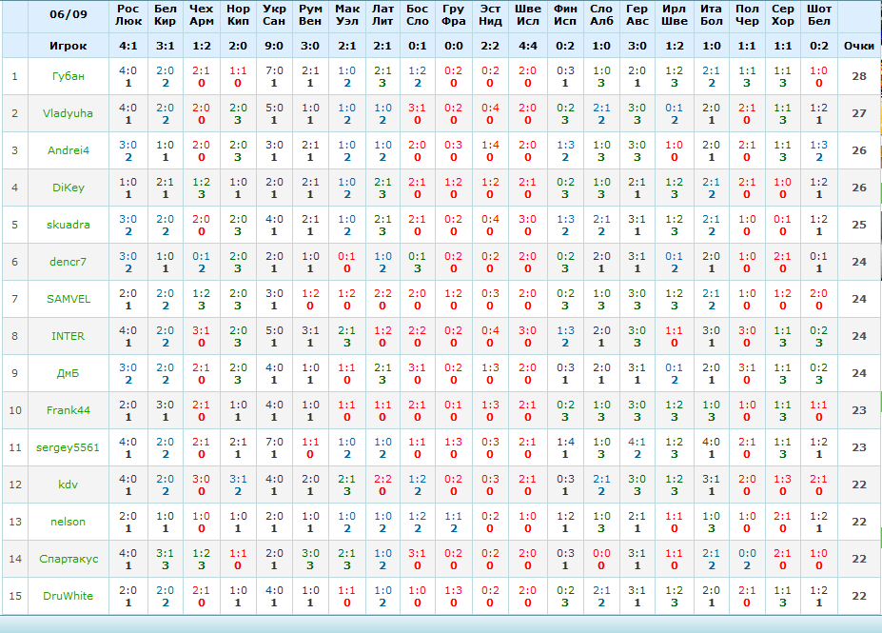Open nelson player link
Image resolution: width=882 pixels, height=633 pixels.
69,522
